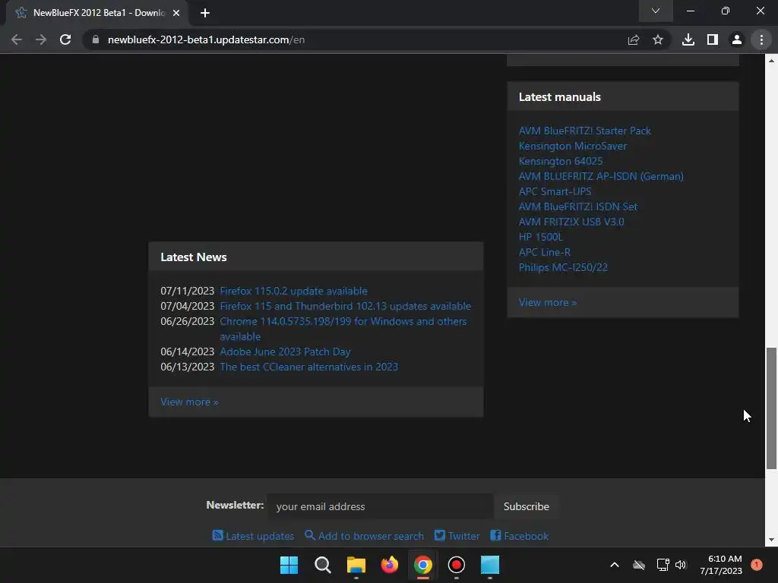Open Chrome profile menu
The width and height of the screenshot is (778, 583).
point(737,39)
